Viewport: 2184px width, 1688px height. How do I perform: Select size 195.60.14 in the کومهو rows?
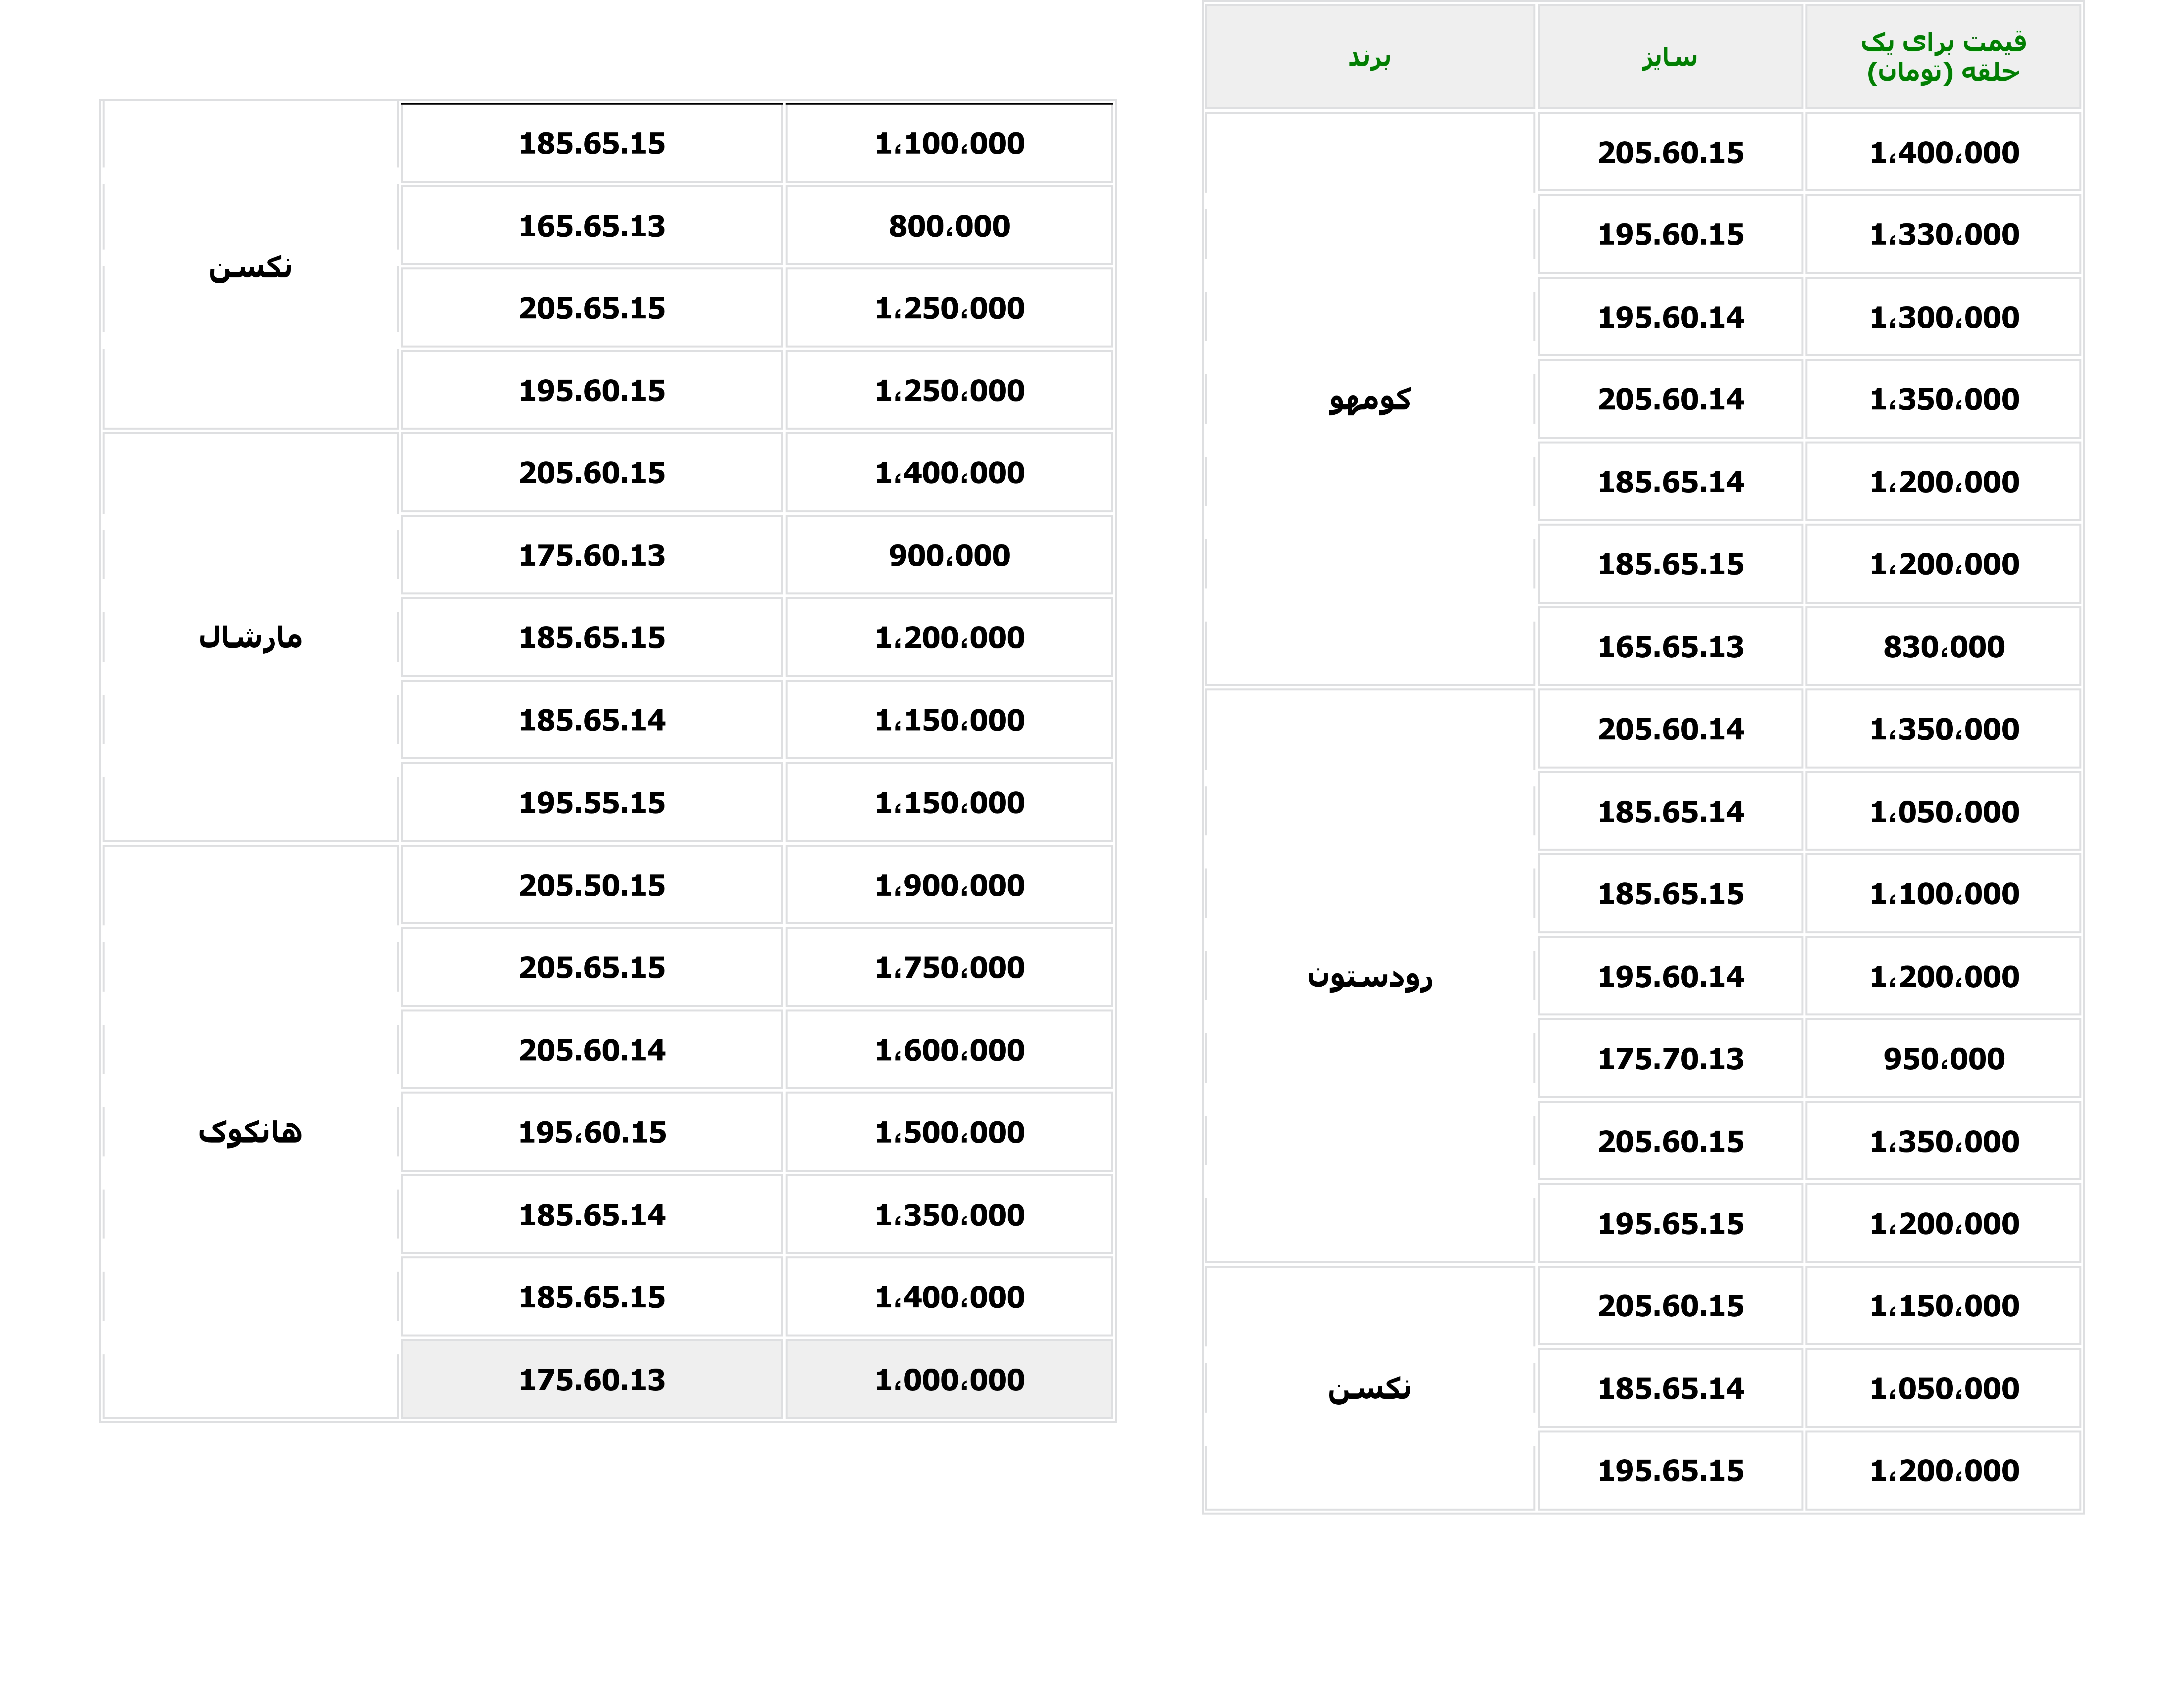click(x=1670, y=317)
